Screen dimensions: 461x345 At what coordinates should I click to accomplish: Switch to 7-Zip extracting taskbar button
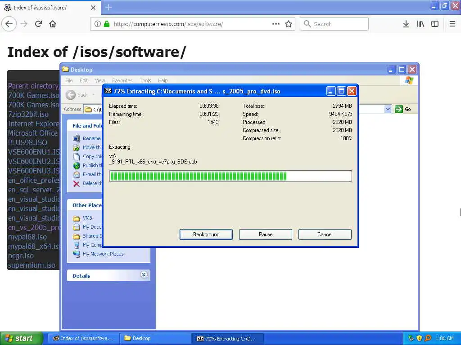pos(227,339)
